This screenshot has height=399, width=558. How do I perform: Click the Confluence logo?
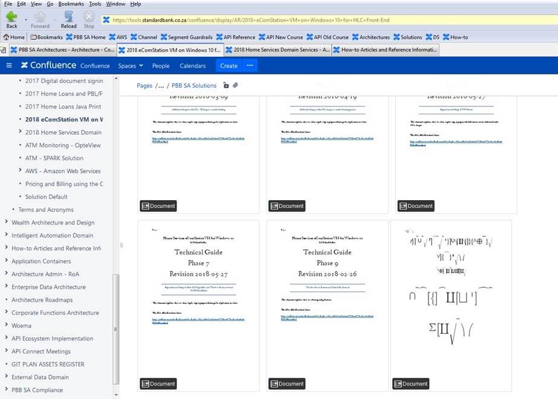coord(48,65)
